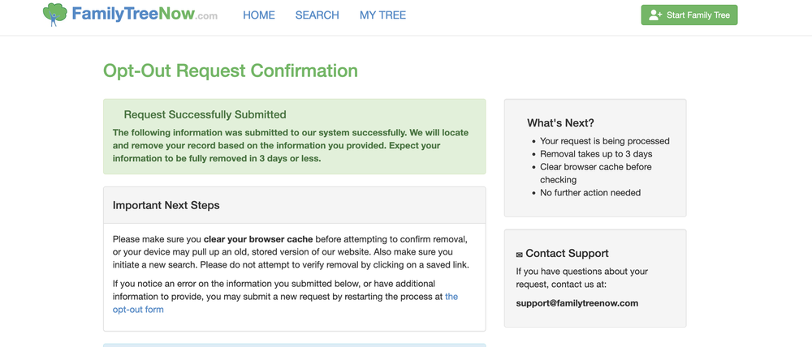Click the bold clear your browser cache text
Viewport: 812px width, 347px height.
tap(258, 239)
